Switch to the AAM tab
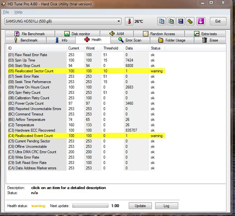The width and height of the screenshot is (235, 216). (x=117, y=34)
